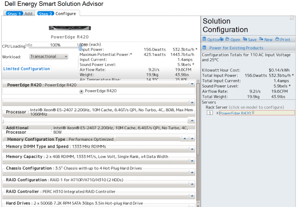The width and height of the screenshot is (297, 207).
Task: Click the Save disk icon
Action: [245, 39]
